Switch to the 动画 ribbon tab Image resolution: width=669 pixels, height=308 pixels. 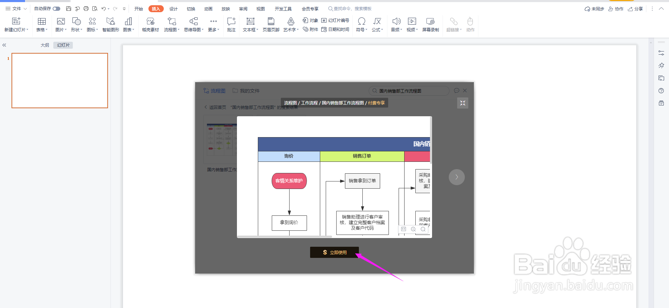tap(208, 9)
